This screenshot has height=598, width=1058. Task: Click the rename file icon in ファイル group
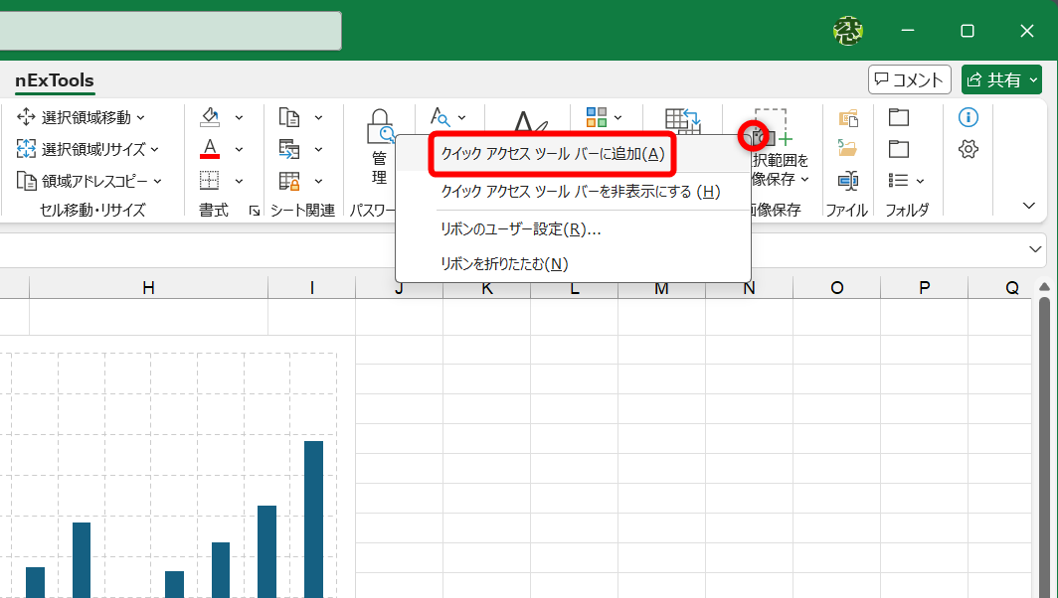click(x=848, y=180)
